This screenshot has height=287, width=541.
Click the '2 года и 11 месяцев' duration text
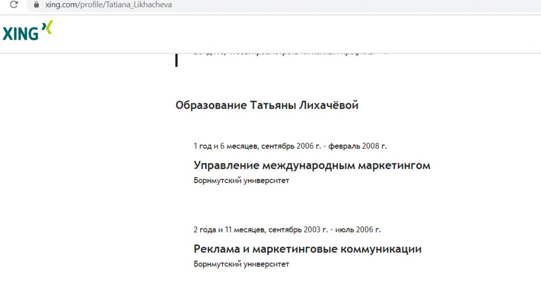tap(229, 229)
